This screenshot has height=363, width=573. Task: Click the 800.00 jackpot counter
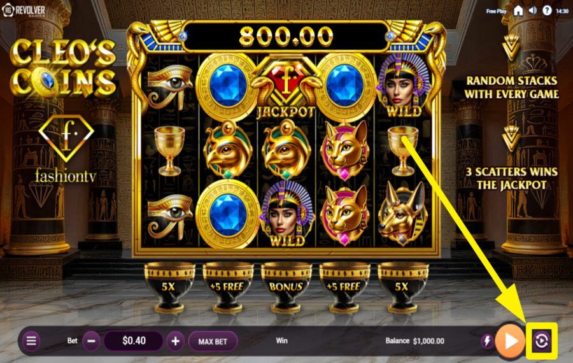click(x=286, y=36)
